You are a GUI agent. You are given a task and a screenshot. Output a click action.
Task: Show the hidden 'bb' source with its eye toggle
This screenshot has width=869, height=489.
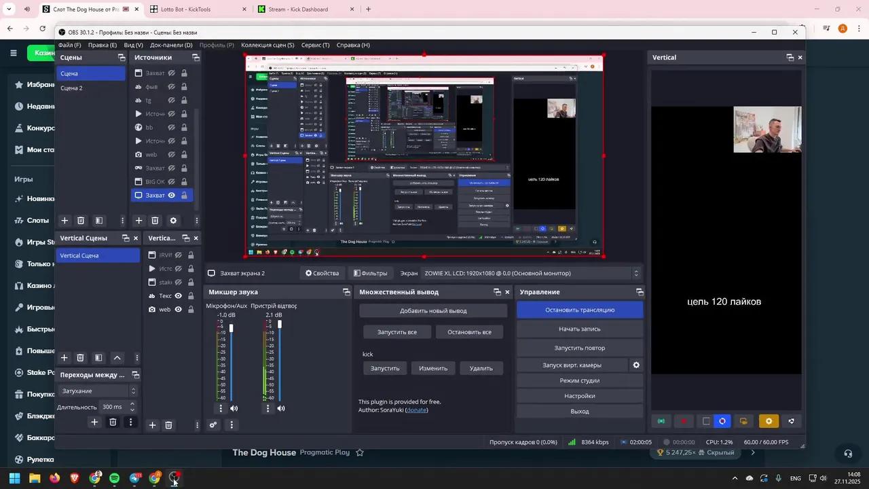tap(171, 127)
